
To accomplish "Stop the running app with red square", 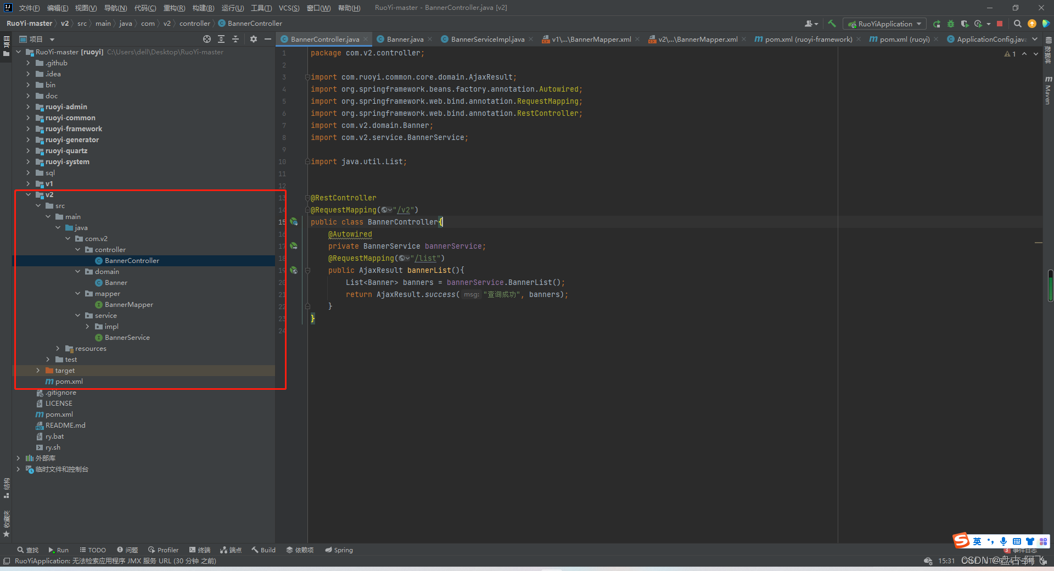I will coord(1000,24).
